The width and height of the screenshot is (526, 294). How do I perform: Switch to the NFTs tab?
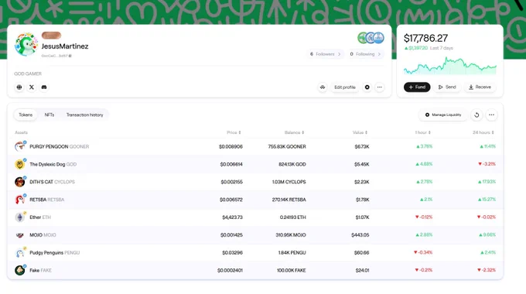tap(50, 115)
